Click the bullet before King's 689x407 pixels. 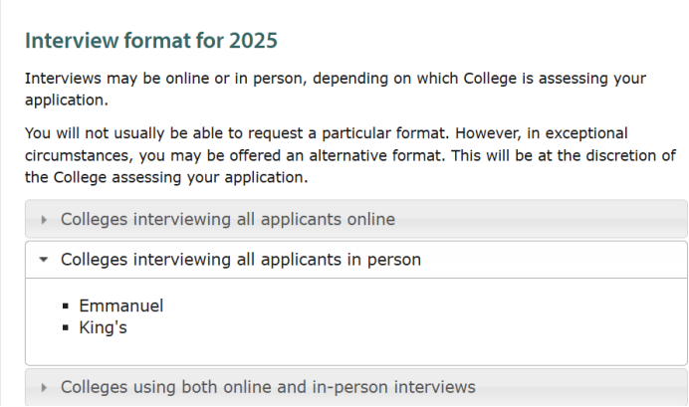point(66,327)
